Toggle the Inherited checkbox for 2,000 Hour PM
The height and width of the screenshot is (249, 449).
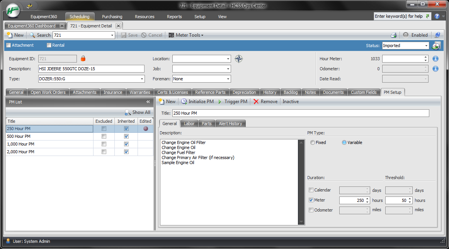126,152
